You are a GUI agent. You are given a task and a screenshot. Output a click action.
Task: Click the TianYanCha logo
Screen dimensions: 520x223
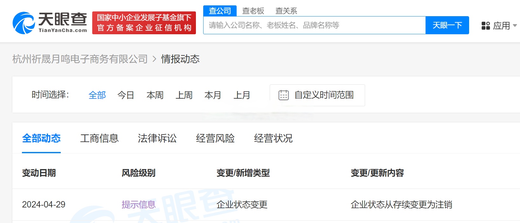[x=50, y=23]
